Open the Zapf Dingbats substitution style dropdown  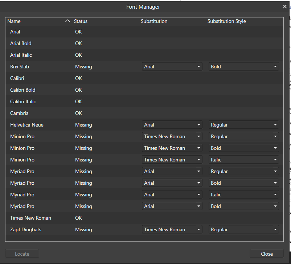coord(243,229)
